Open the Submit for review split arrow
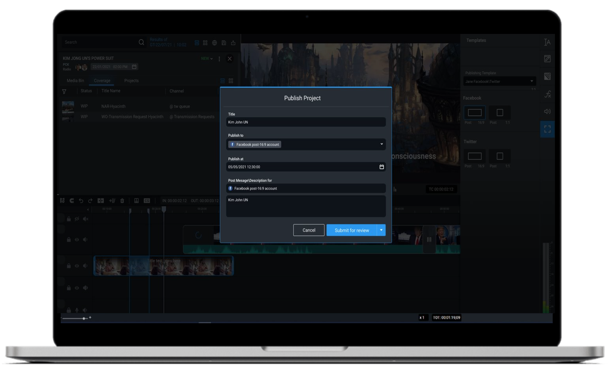The image size is (611, 373). [x=381, y=230]
